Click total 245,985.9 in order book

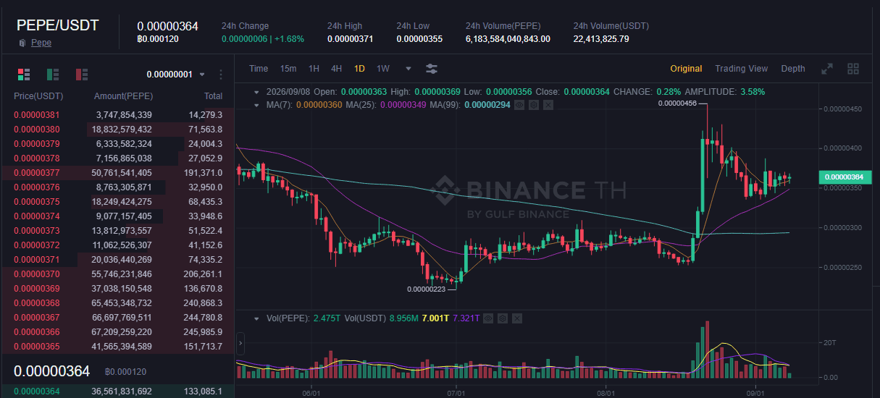(x=202, y=331)
